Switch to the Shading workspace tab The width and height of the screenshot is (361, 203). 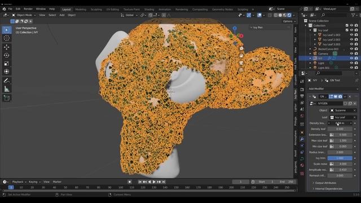(x=149, y=10)
